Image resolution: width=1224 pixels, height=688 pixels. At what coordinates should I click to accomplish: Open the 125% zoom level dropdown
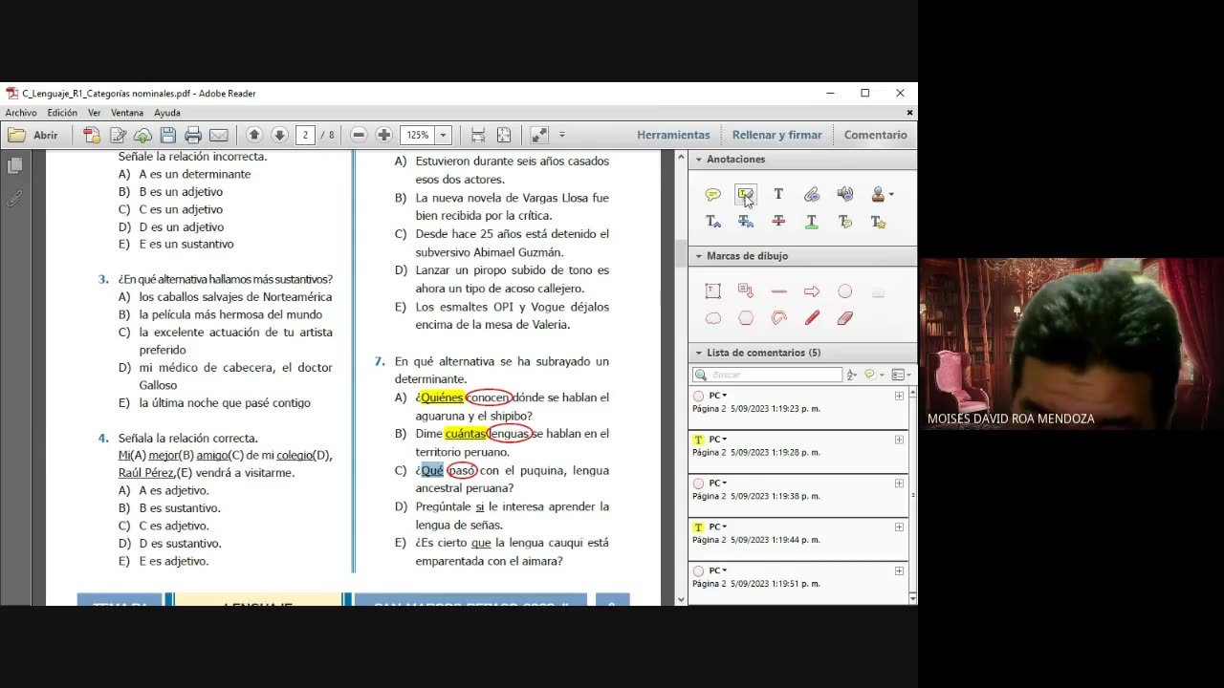444,135
